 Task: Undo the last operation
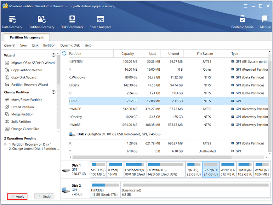coord(44,196)
